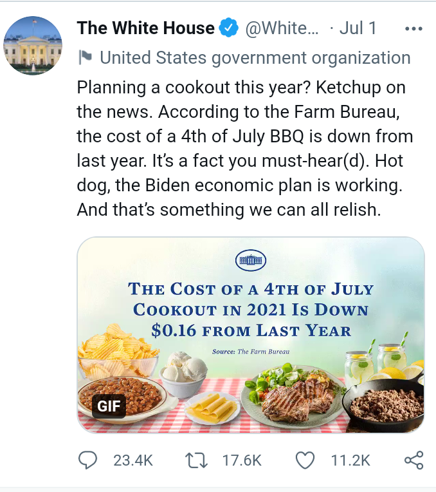Play the GIF badge on image
This screenshot has width=436, height=492.
coord(109,406)
